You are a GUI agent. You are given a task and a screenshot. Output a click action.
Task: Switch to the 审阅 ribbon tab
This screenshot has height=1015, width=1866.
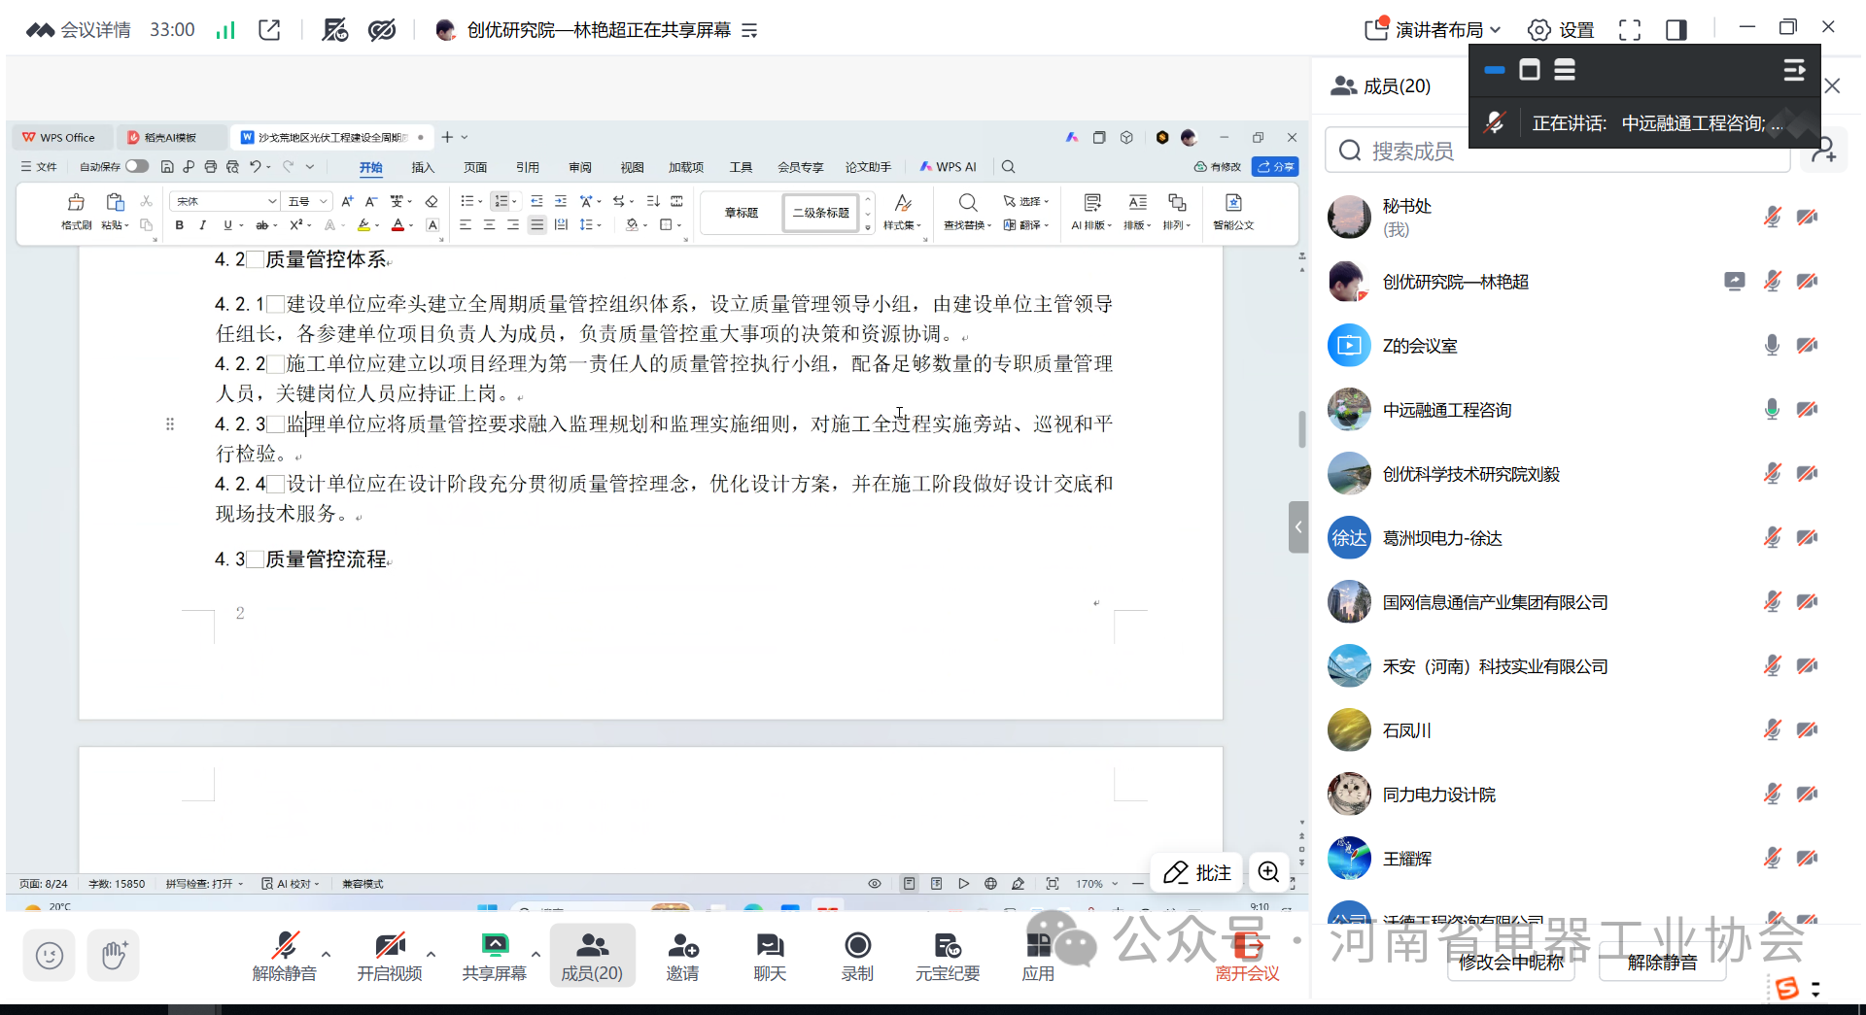(580, 167)
